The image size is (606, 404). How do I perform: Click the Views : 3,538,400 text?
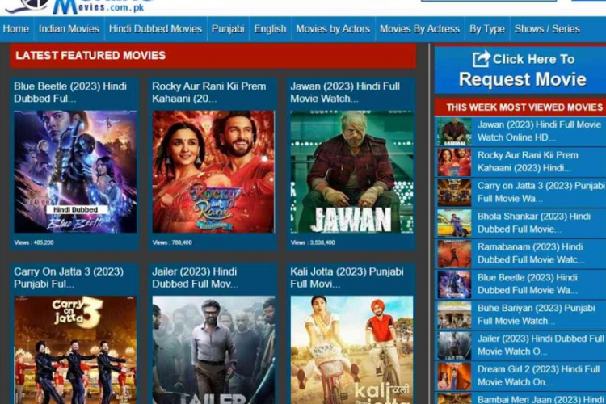coord(313,242)
